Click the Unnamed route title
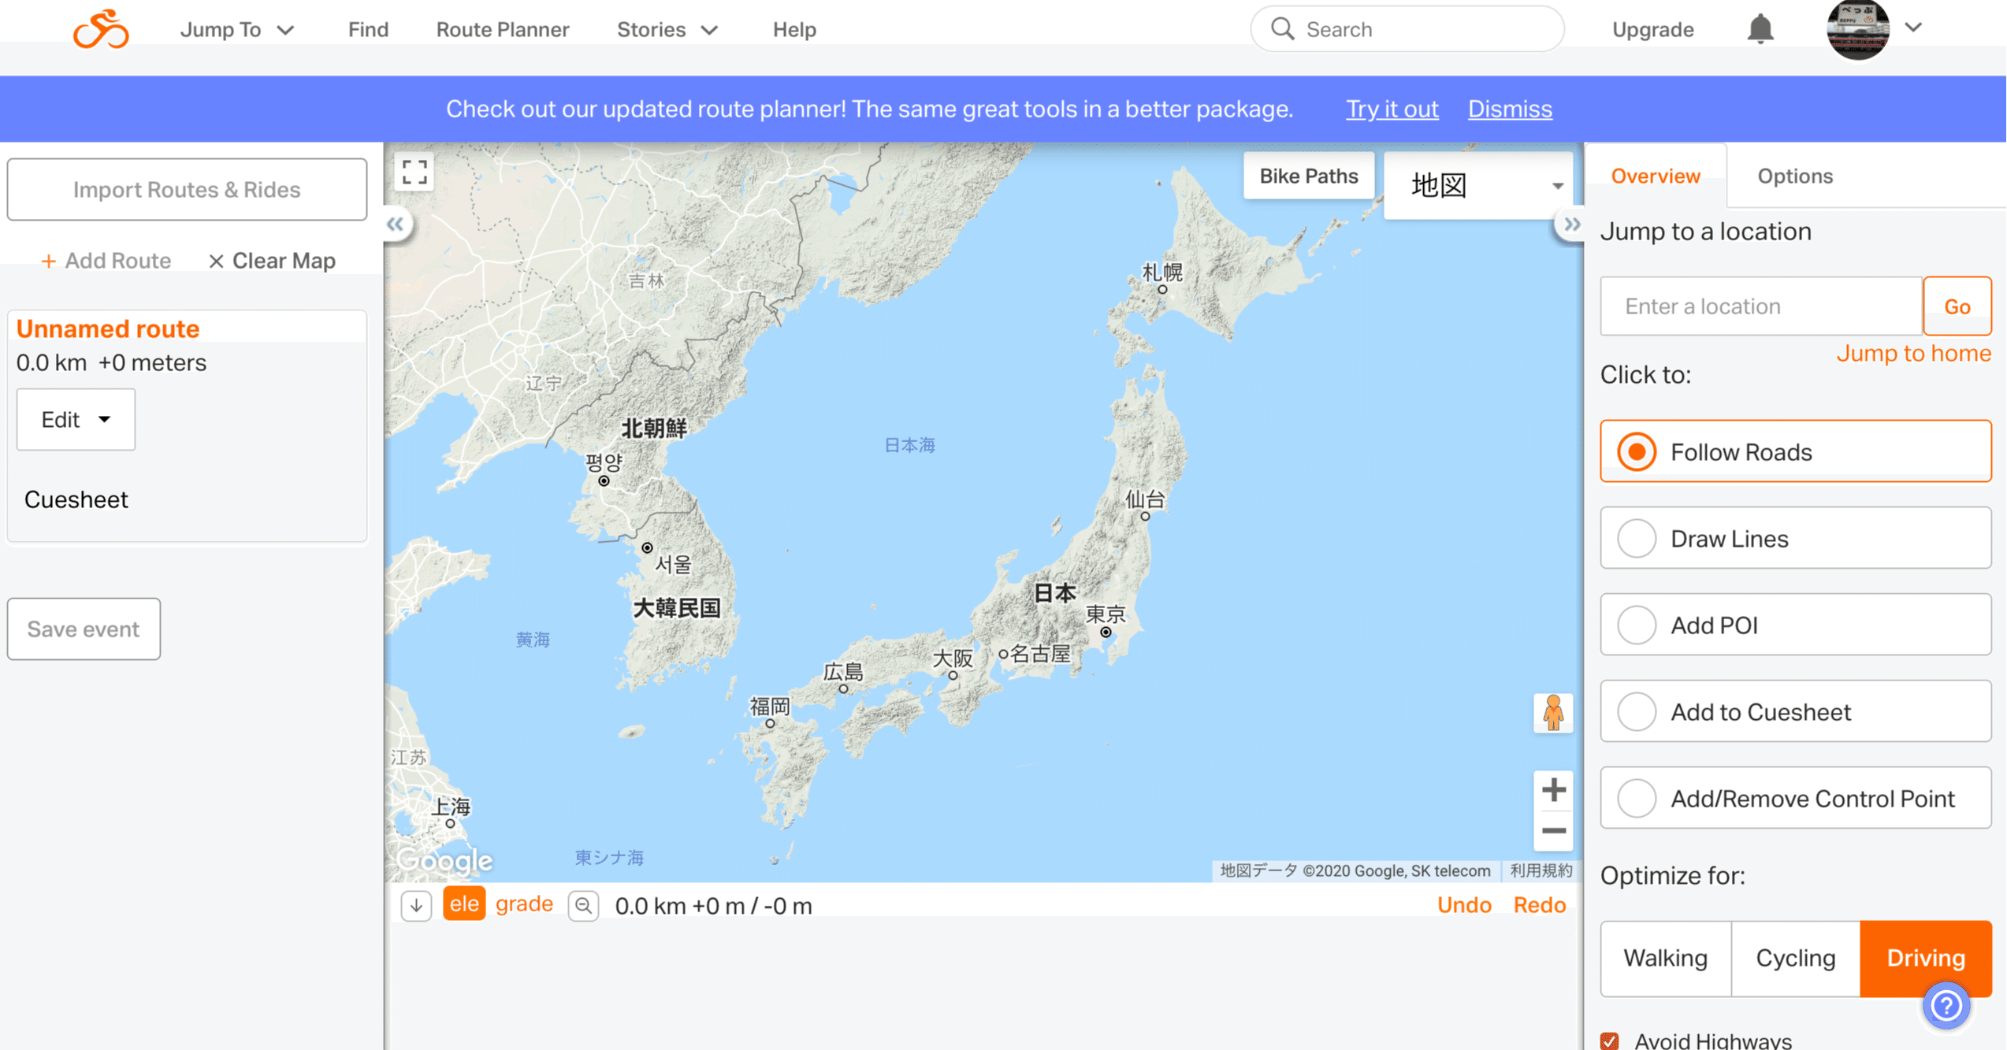This screenshot has width=2007, height=1050. pos(108,328)
